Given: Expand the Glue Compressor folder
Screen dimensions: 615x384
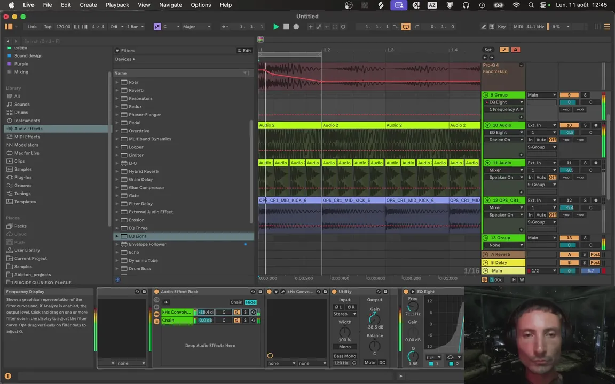Looking at the screenshot, I should [117, 188].
